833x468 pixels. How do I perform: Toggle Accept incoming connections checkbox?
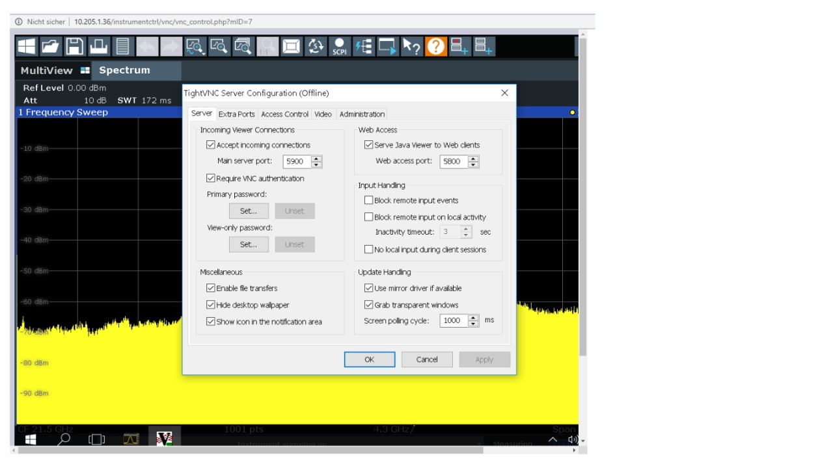(x=211, y=145)
